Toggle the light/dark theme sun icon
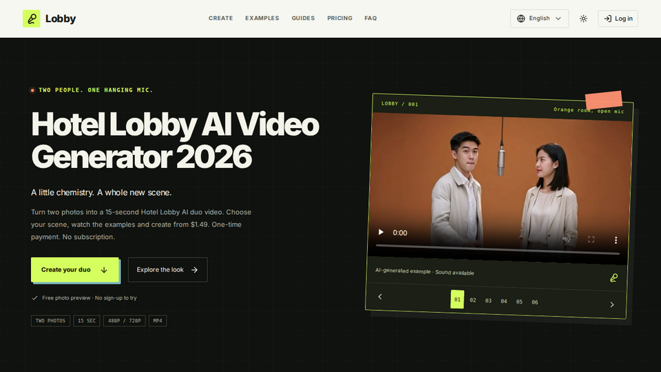The height and width of the screenshot is (372, 661). click(x=583, y=19)
